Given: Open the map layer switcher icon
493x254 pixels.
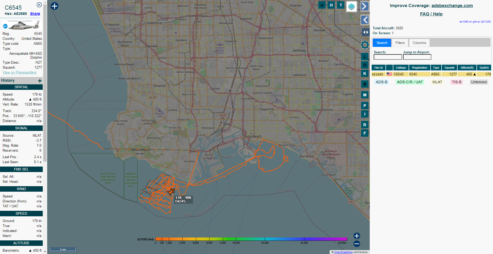Looking at the screenshot, I should [351, 6].
